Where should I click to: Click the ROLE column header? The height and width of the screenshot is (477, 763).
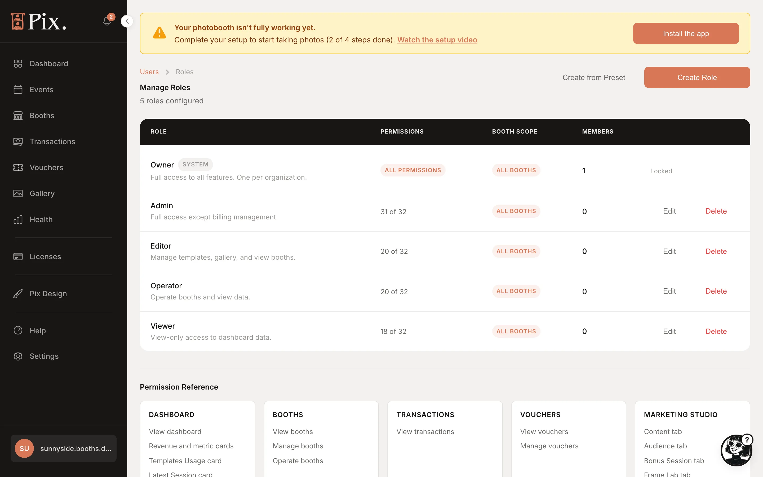click(159, 131)
